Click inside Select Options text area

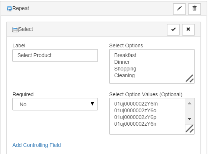point(152,66)
